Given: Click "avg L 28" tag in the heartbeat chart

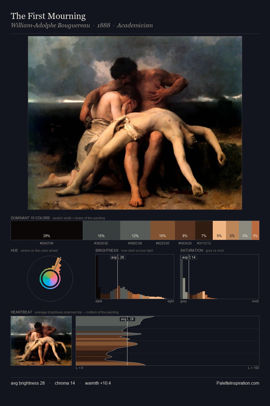Looking at the screenshot, I should pos(127,319).
